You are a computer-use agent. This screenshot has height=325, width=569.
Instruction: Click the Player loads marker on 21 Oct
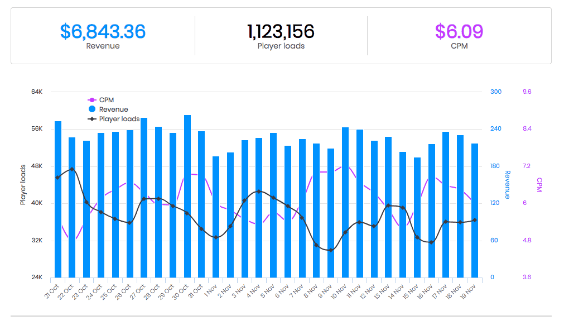(x=57, y=178)
